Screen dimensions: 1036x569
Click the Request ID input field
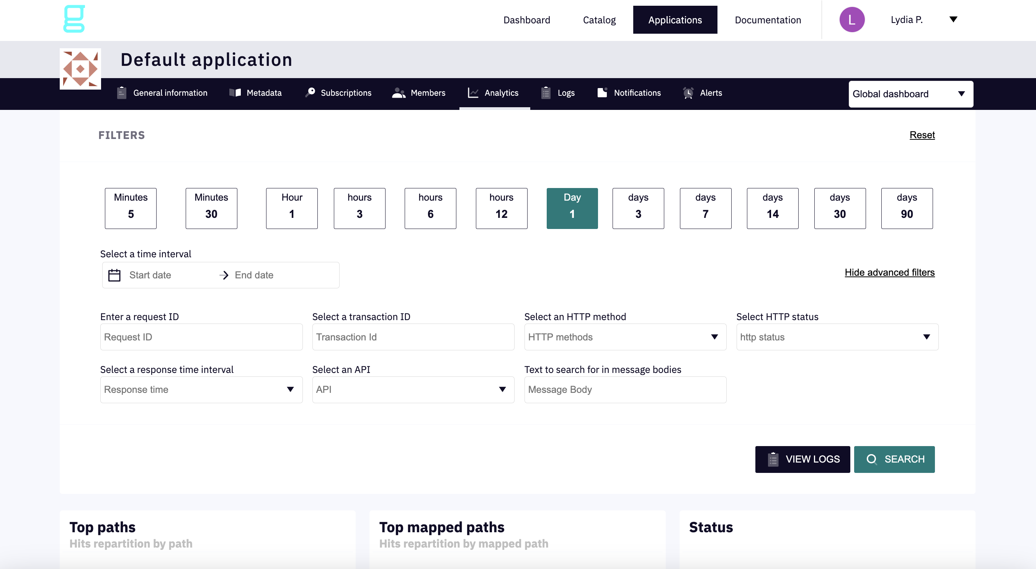201,337
